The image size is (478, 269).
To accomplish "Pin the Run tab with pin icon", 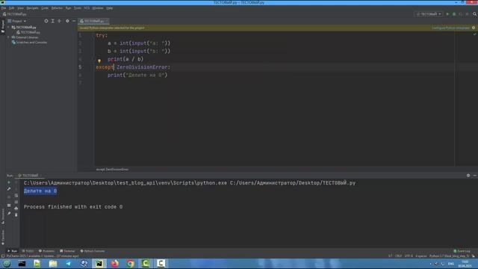I will 9,214.
